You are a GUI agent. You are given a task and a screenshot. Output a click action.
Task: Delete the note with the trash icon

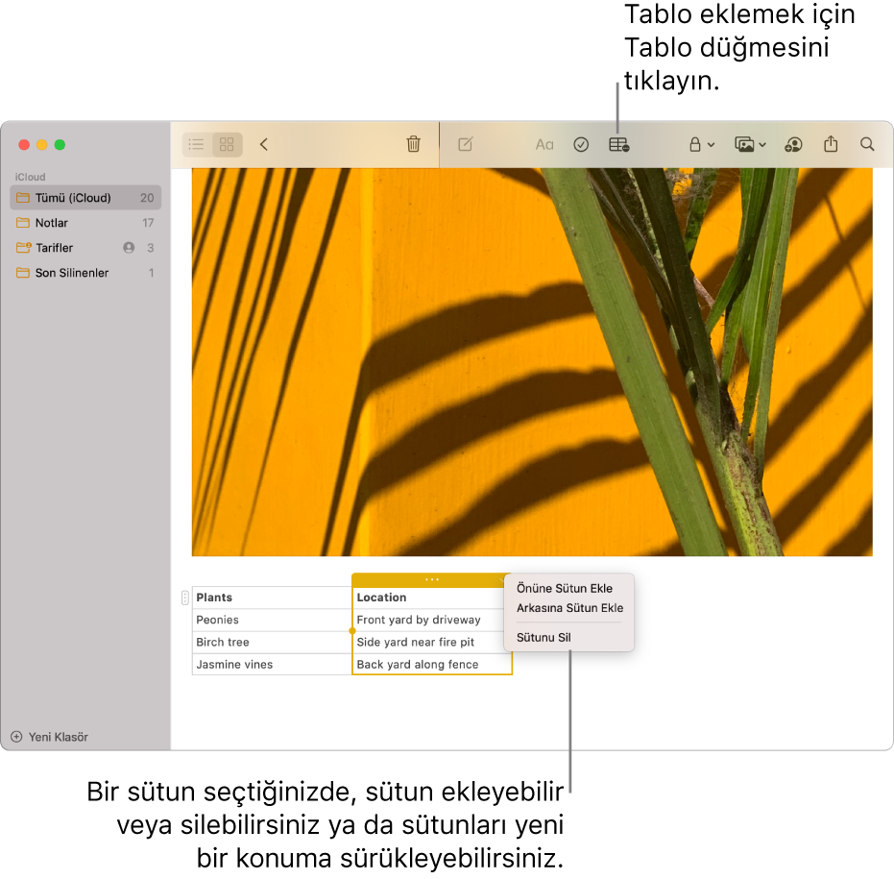click(413, 144)
